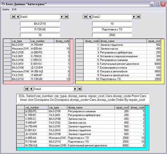
Task: Open the Query menu
Action: pyautogui.click(x=6, y=9)
